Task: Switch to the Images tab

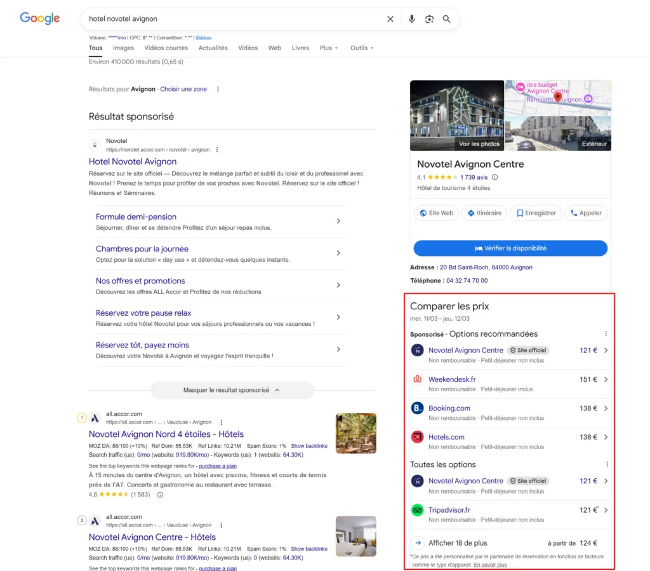Action: pos(123,48)
